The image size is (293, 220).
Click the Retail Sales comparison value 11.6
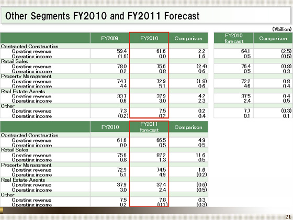[200, 155]
